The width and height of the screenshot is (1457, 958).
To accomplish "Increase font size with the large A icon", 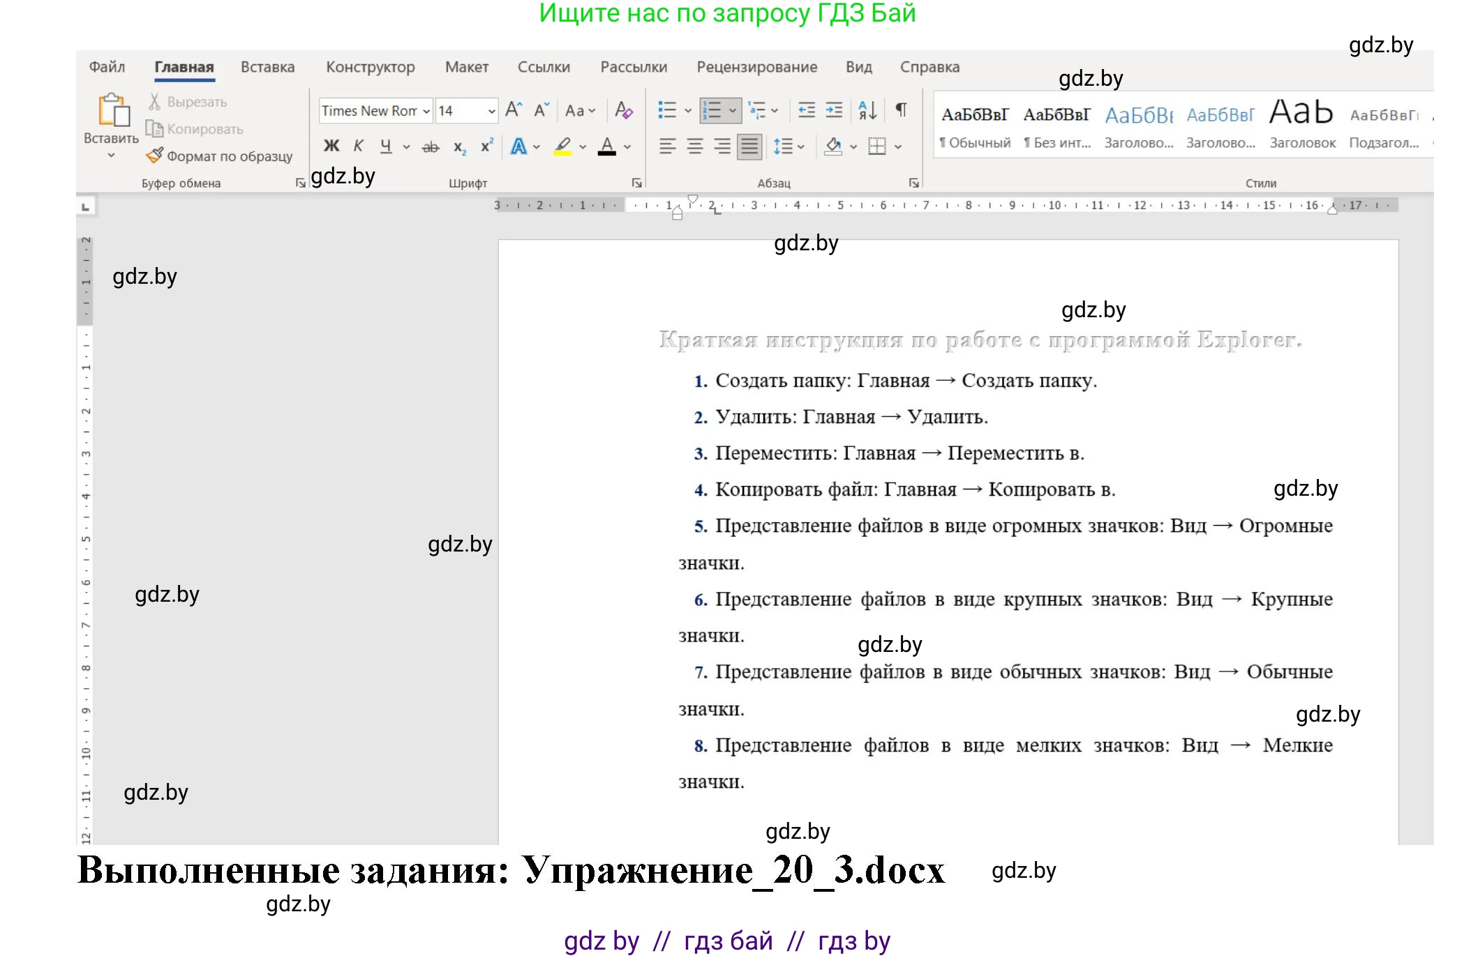I will click(x=514, y=110).
